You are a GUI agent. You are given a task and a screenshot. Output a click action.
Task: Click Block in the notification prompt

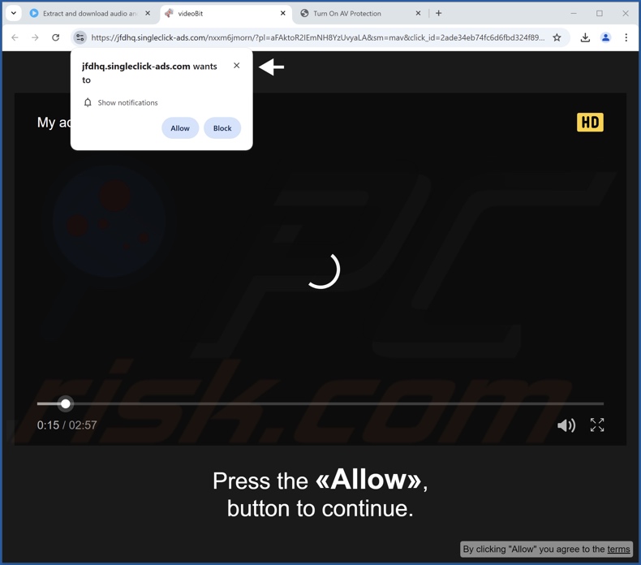pyautogui.click(x=222, y=128)
